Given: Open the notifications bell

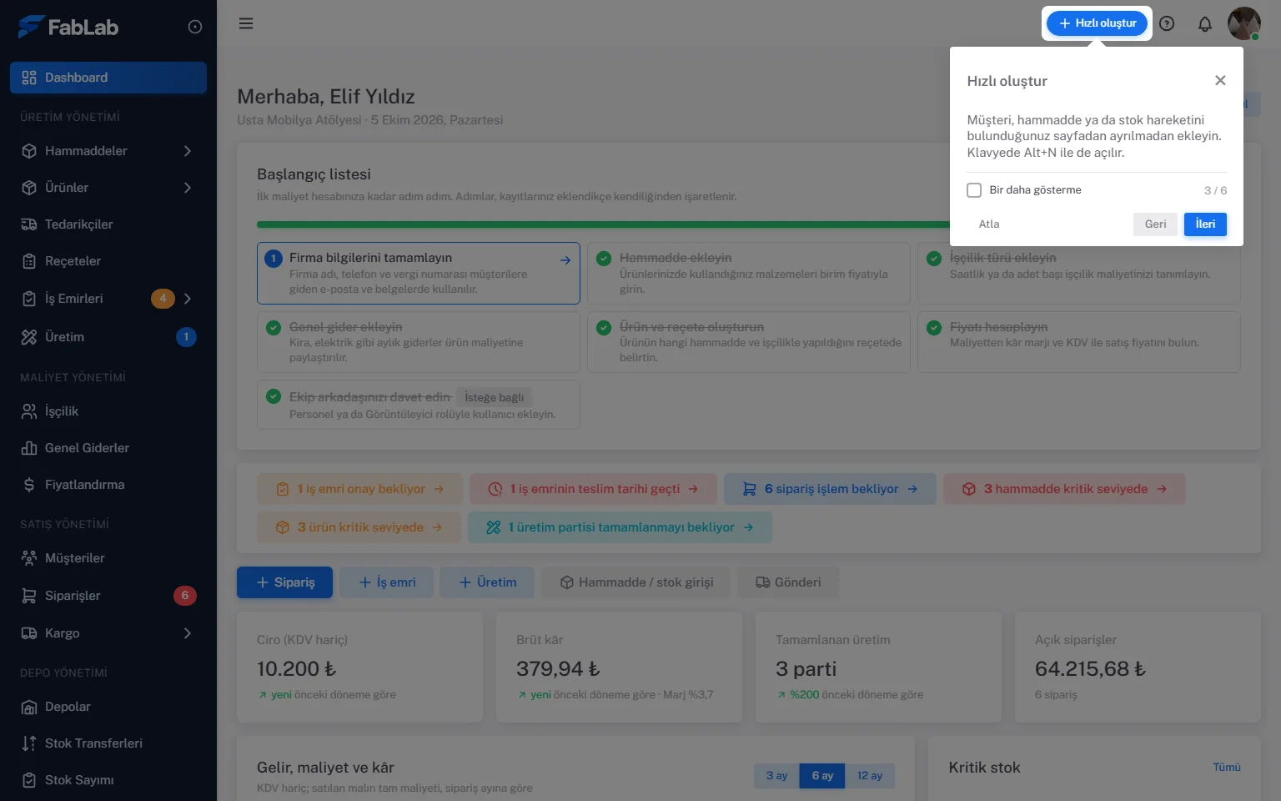Looking at the screenshot, I should coord(1205,23).
